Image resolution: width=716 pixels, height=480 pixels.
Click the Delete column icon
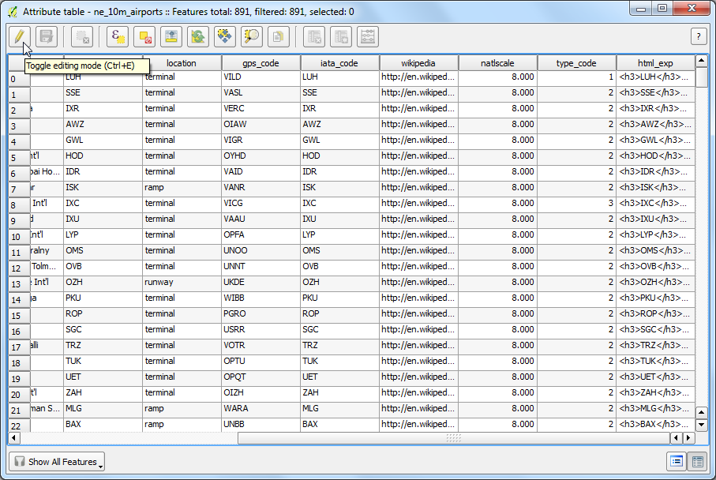pyautogui.click(x=314, y=36)
